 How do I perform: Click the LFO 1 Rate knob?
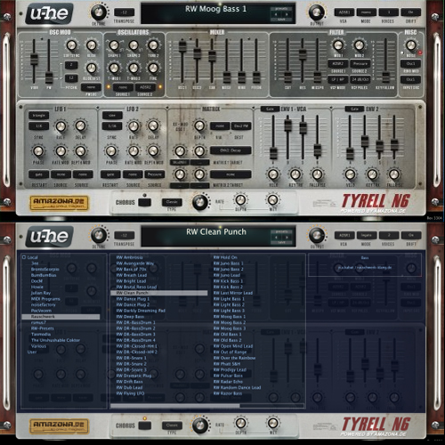point(61,126)
